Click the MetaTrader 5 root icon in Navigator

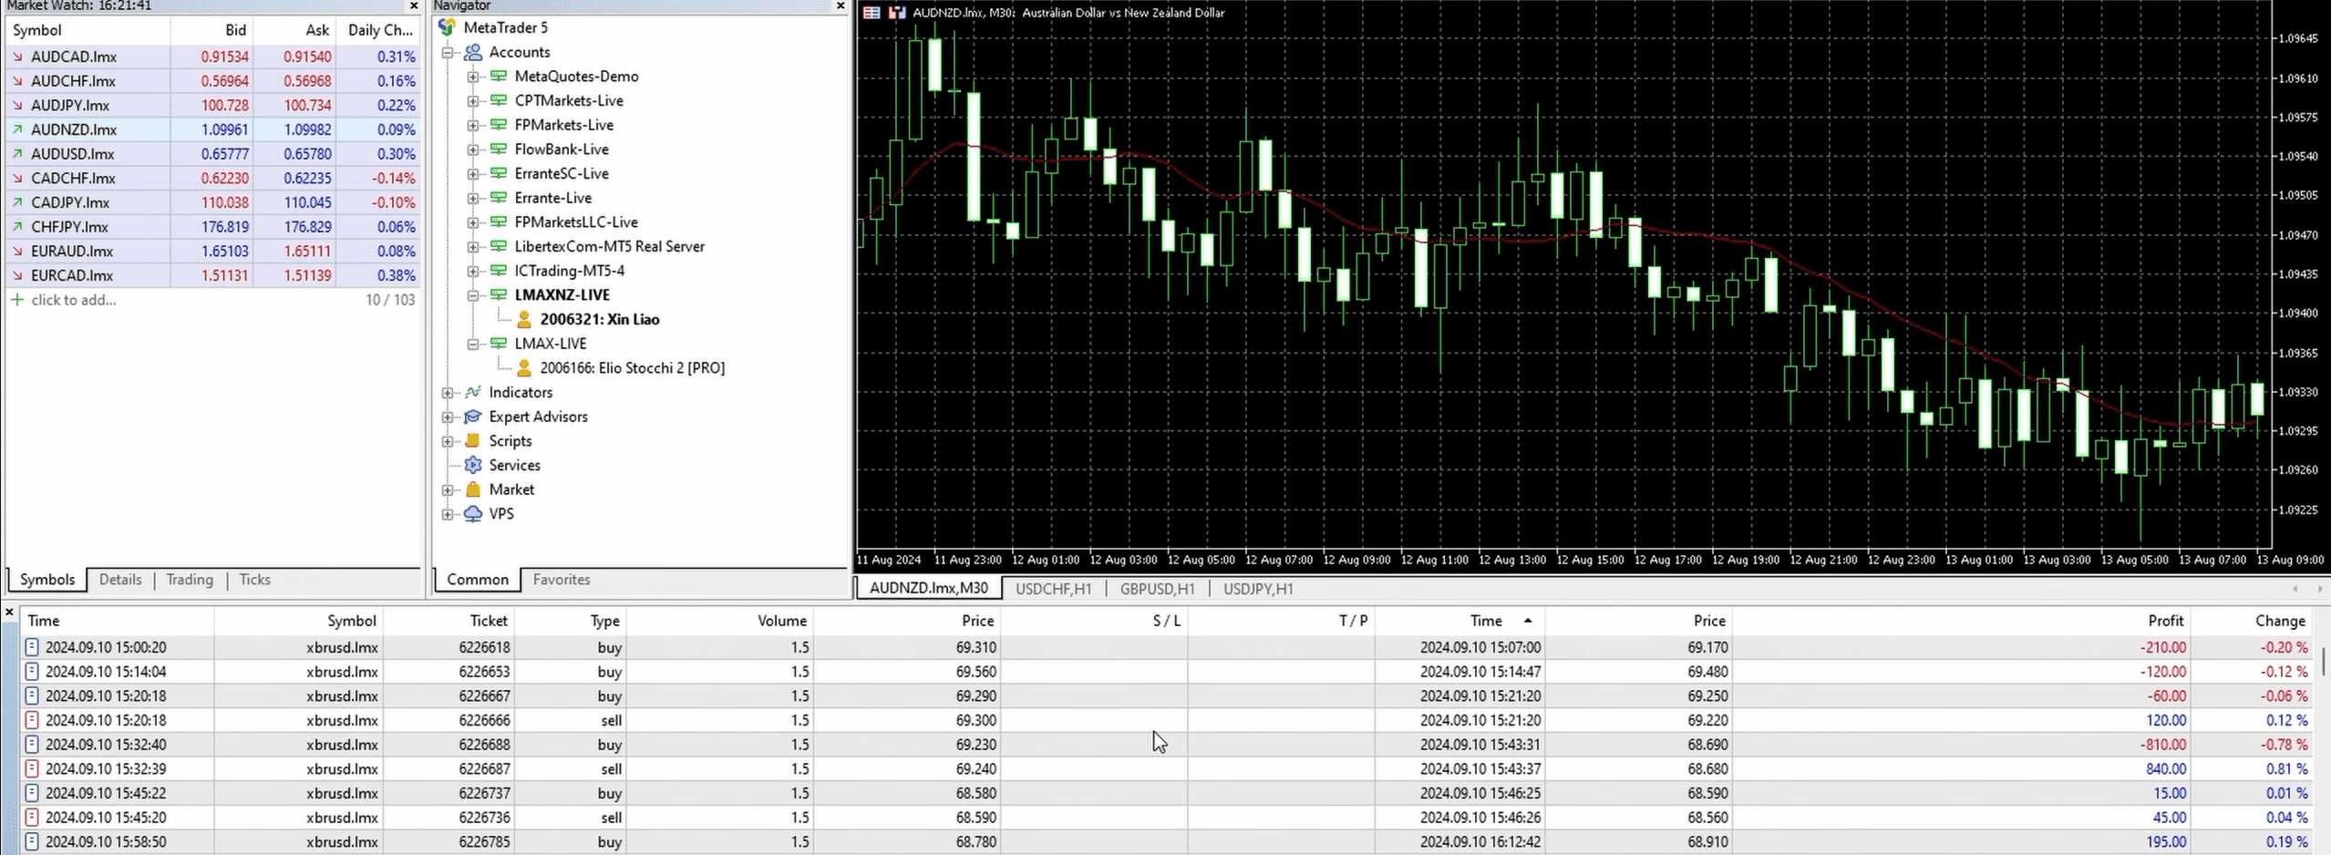click(x=447, y=27)
